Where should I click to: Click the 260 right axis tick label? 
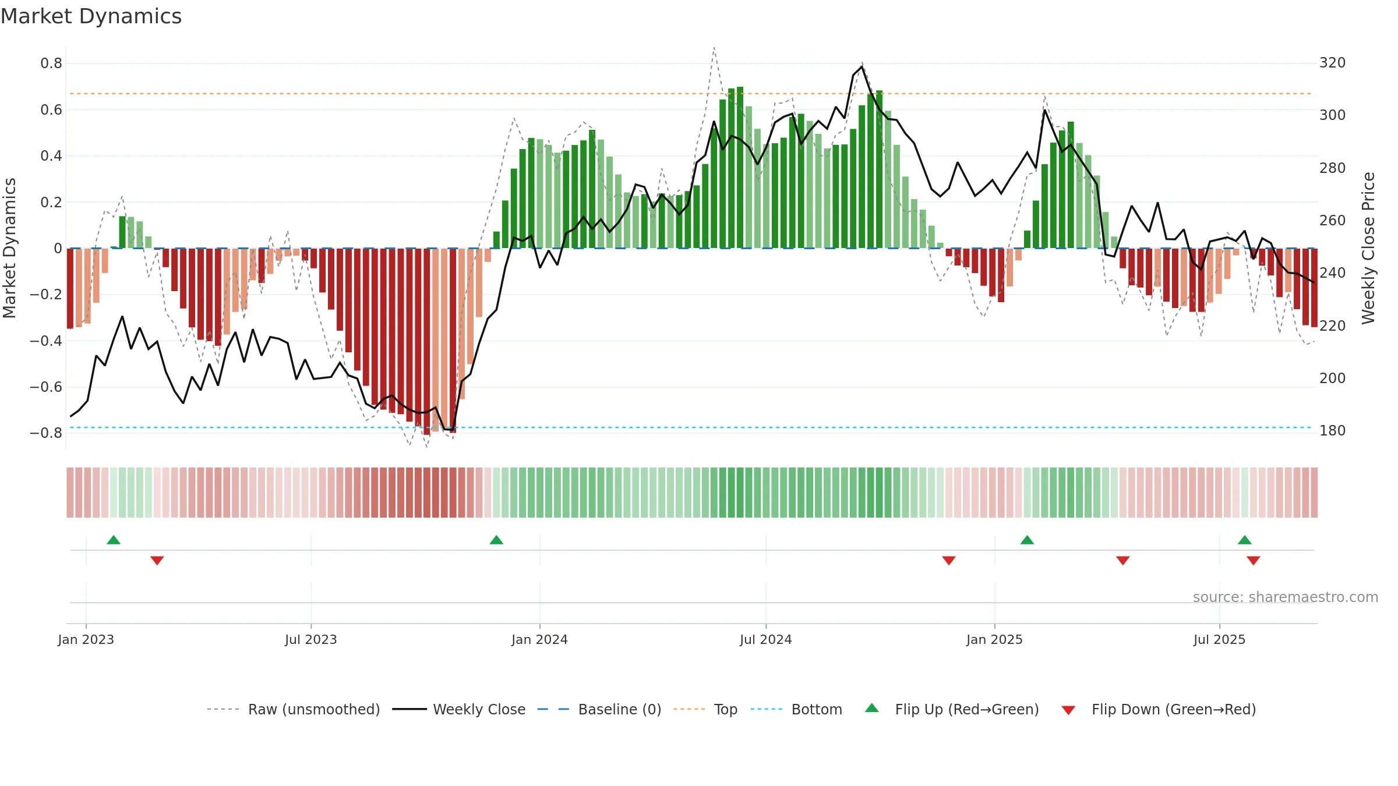[x=1333, y=221]
